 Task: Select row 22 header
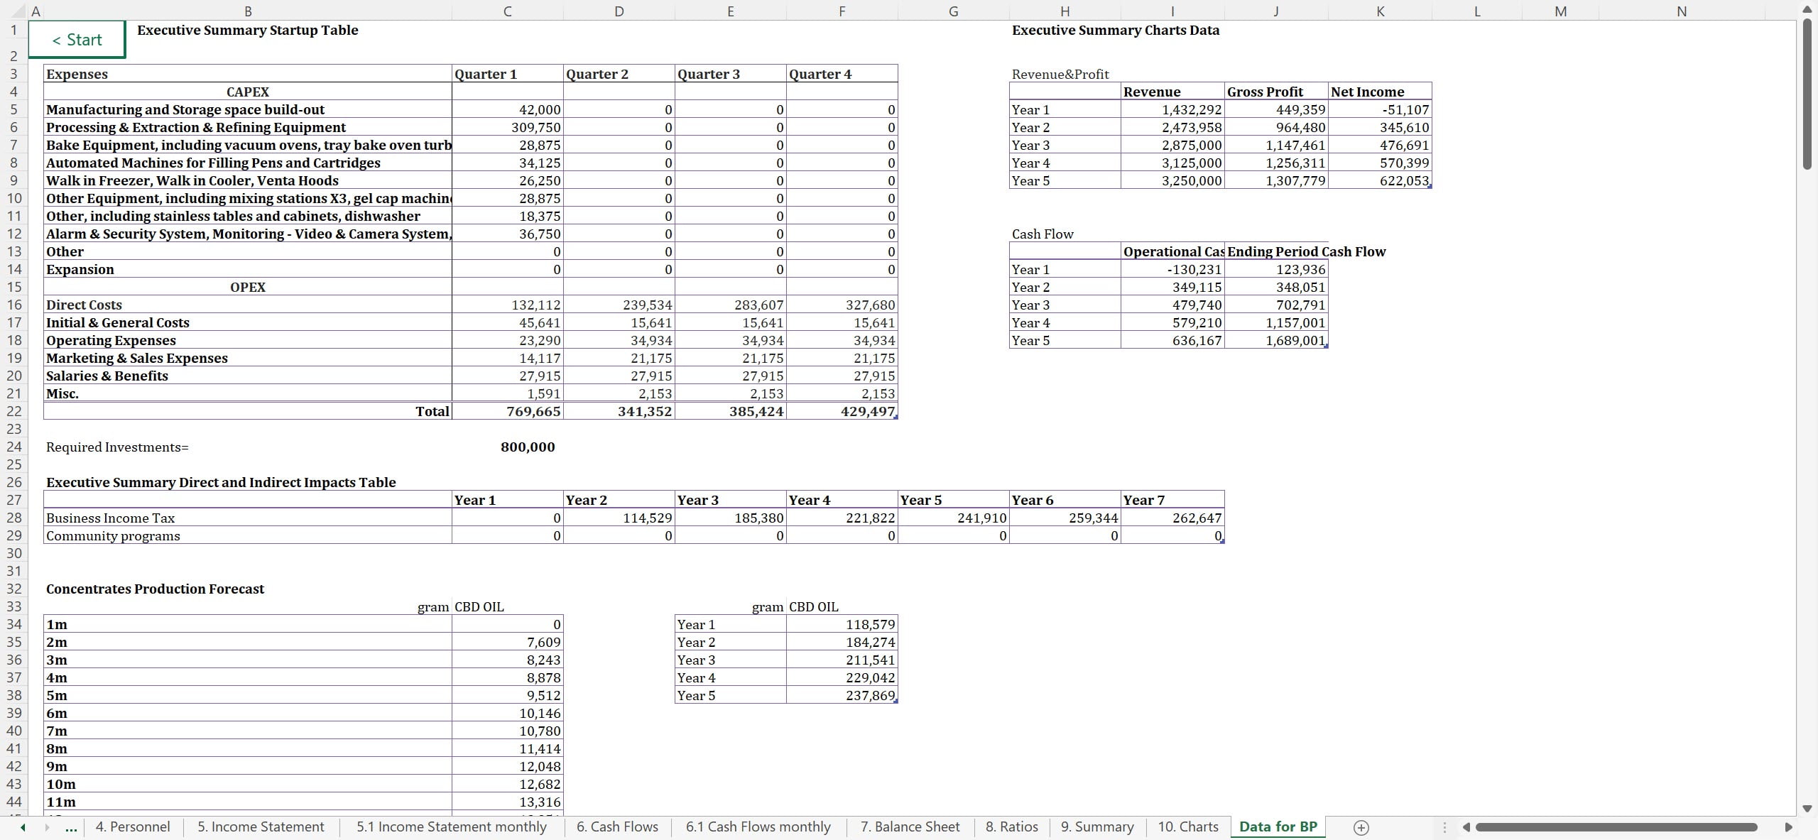coord(13,411)
